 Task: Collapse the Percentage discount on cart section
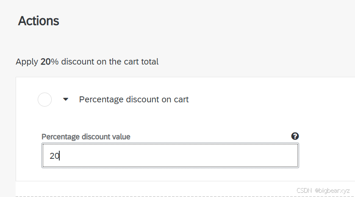pos(66,100)
